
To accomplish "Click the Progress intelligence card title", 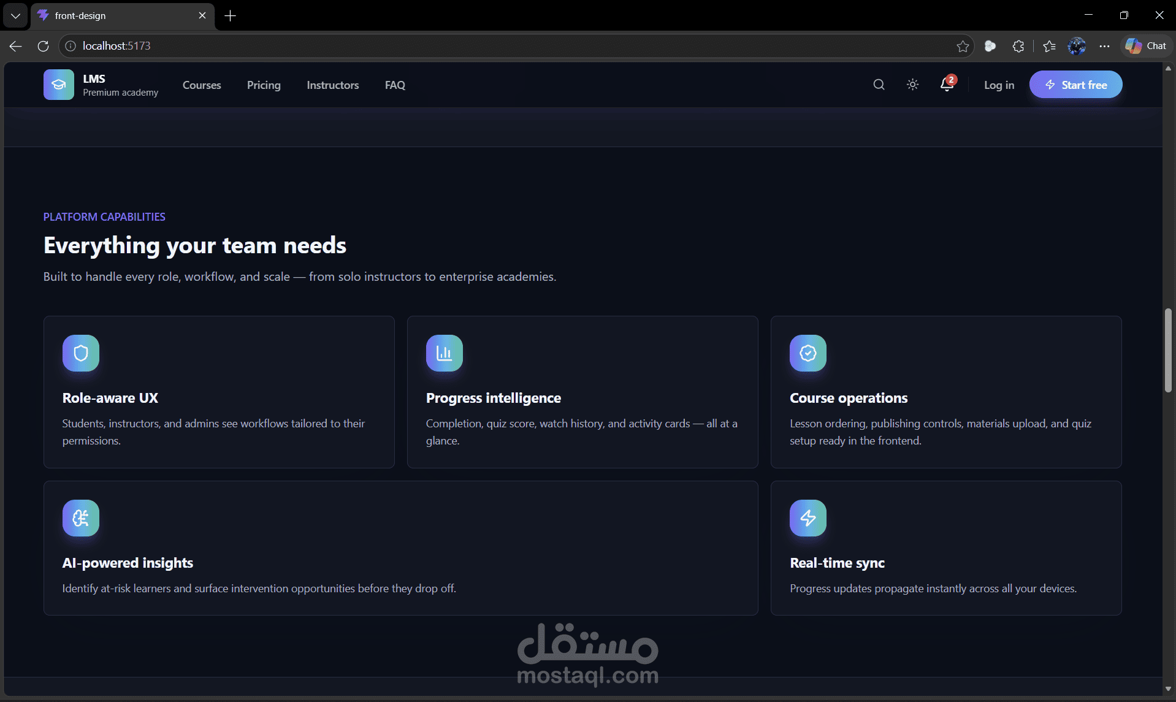I will click(x=494, y=398).
